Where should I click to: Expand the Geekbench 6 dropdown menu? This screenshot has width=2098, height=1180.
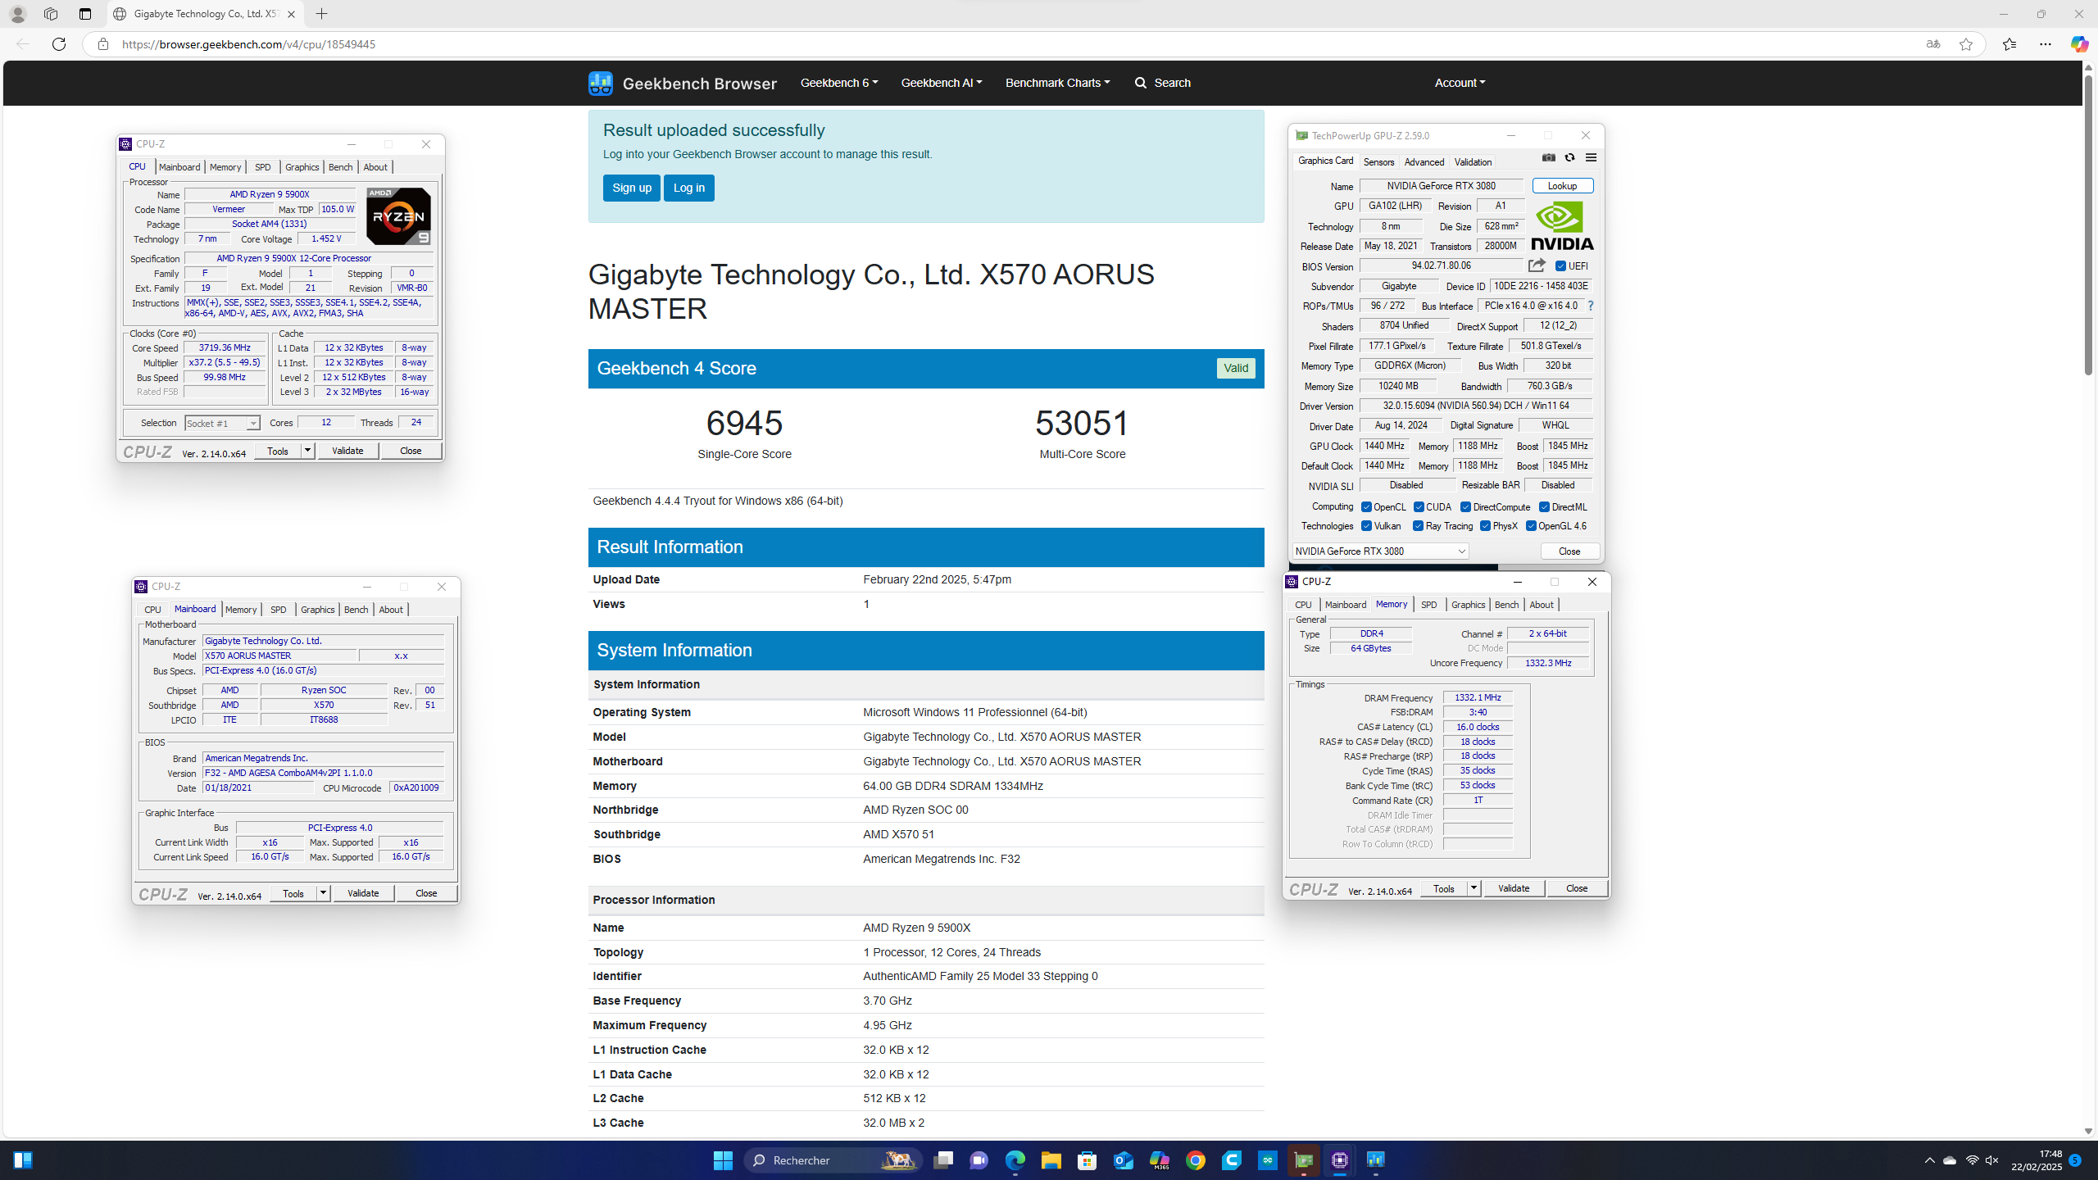[x=838, y=83]
